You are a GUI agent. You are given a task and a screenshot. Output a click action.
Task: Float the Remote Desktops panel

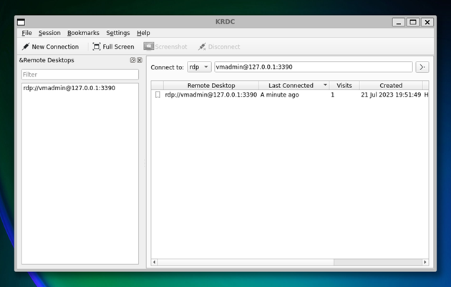click(132, 60)
